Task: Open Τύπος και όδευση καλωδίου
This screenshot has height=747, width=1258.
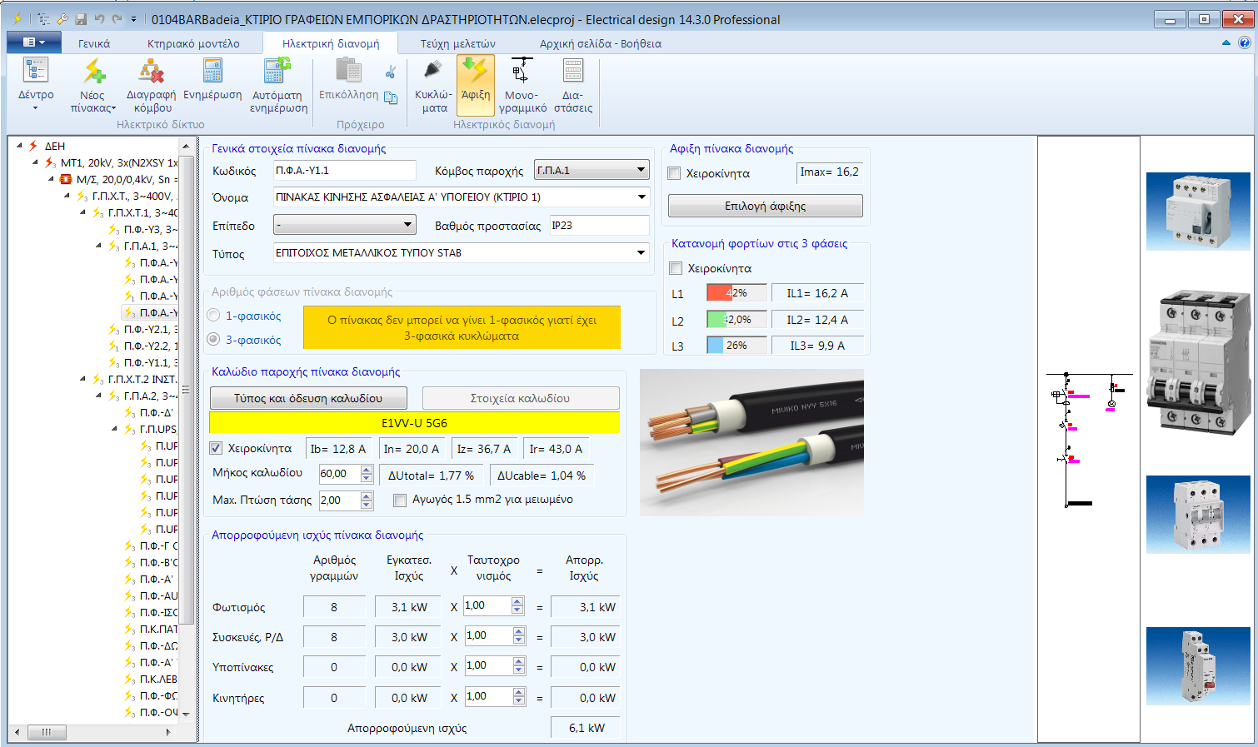Action: tap(307, 397)
